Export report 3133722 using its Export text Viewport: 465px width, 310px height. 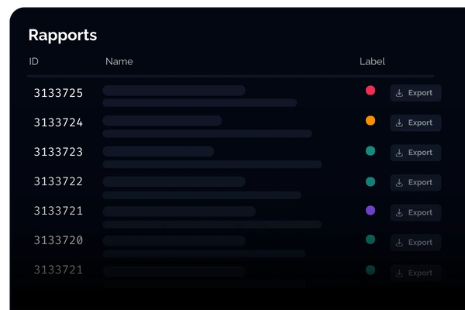[x=420, y=182]
